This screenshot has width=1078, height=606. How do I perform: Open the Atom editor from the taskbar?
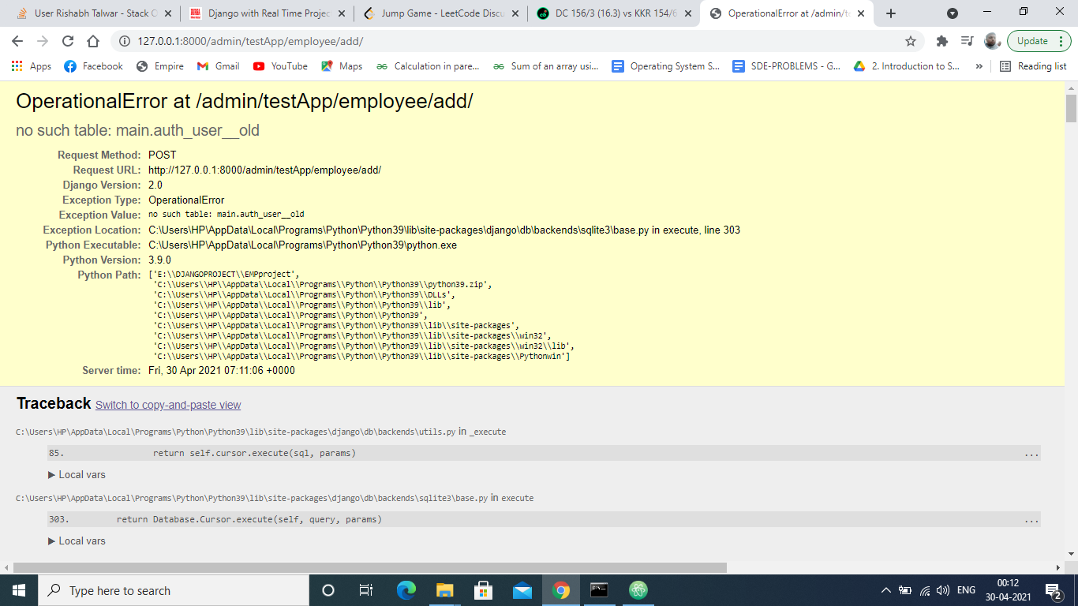pos(638,590)
